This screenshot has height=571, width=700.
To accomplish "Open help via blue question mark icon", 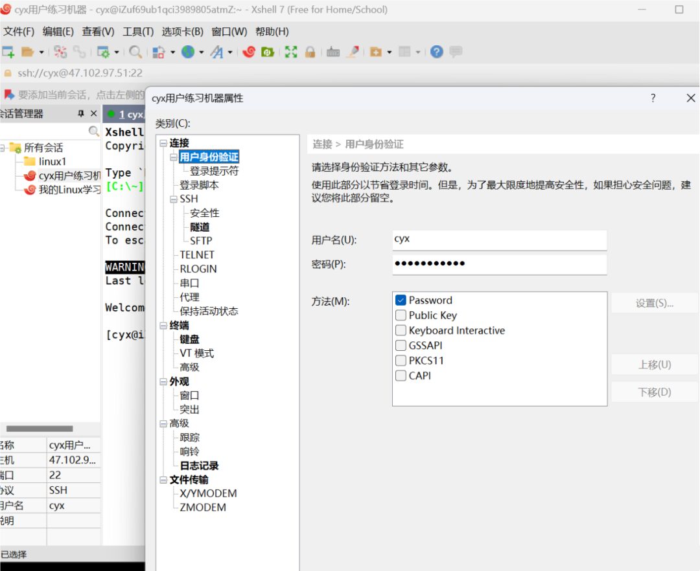I will click(x=437, y=52).
